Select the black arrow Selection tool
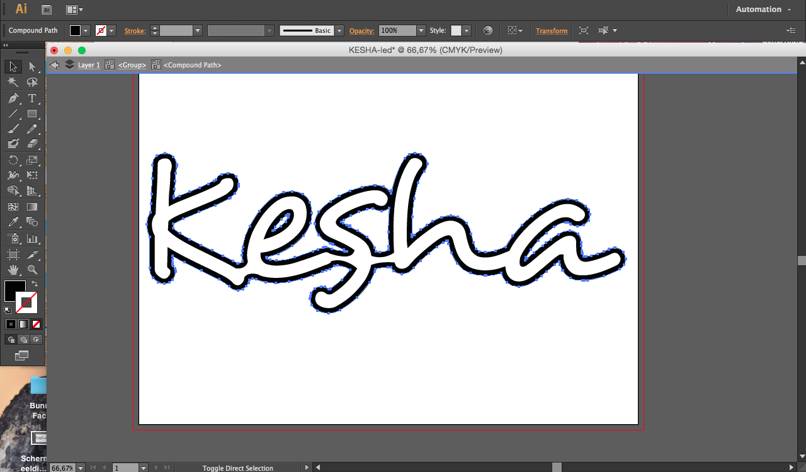This screenshot has width=806, height=472. pos(13,67)
